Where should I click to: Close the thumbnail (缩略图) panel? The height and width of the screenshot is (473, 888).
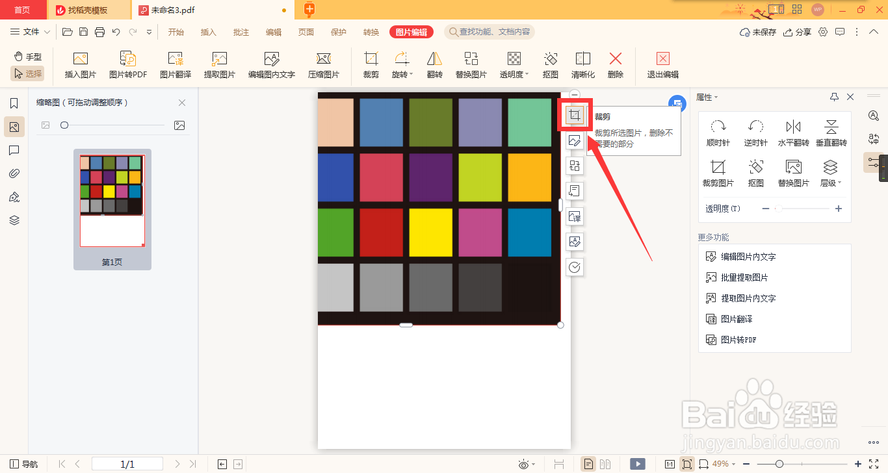182,103
